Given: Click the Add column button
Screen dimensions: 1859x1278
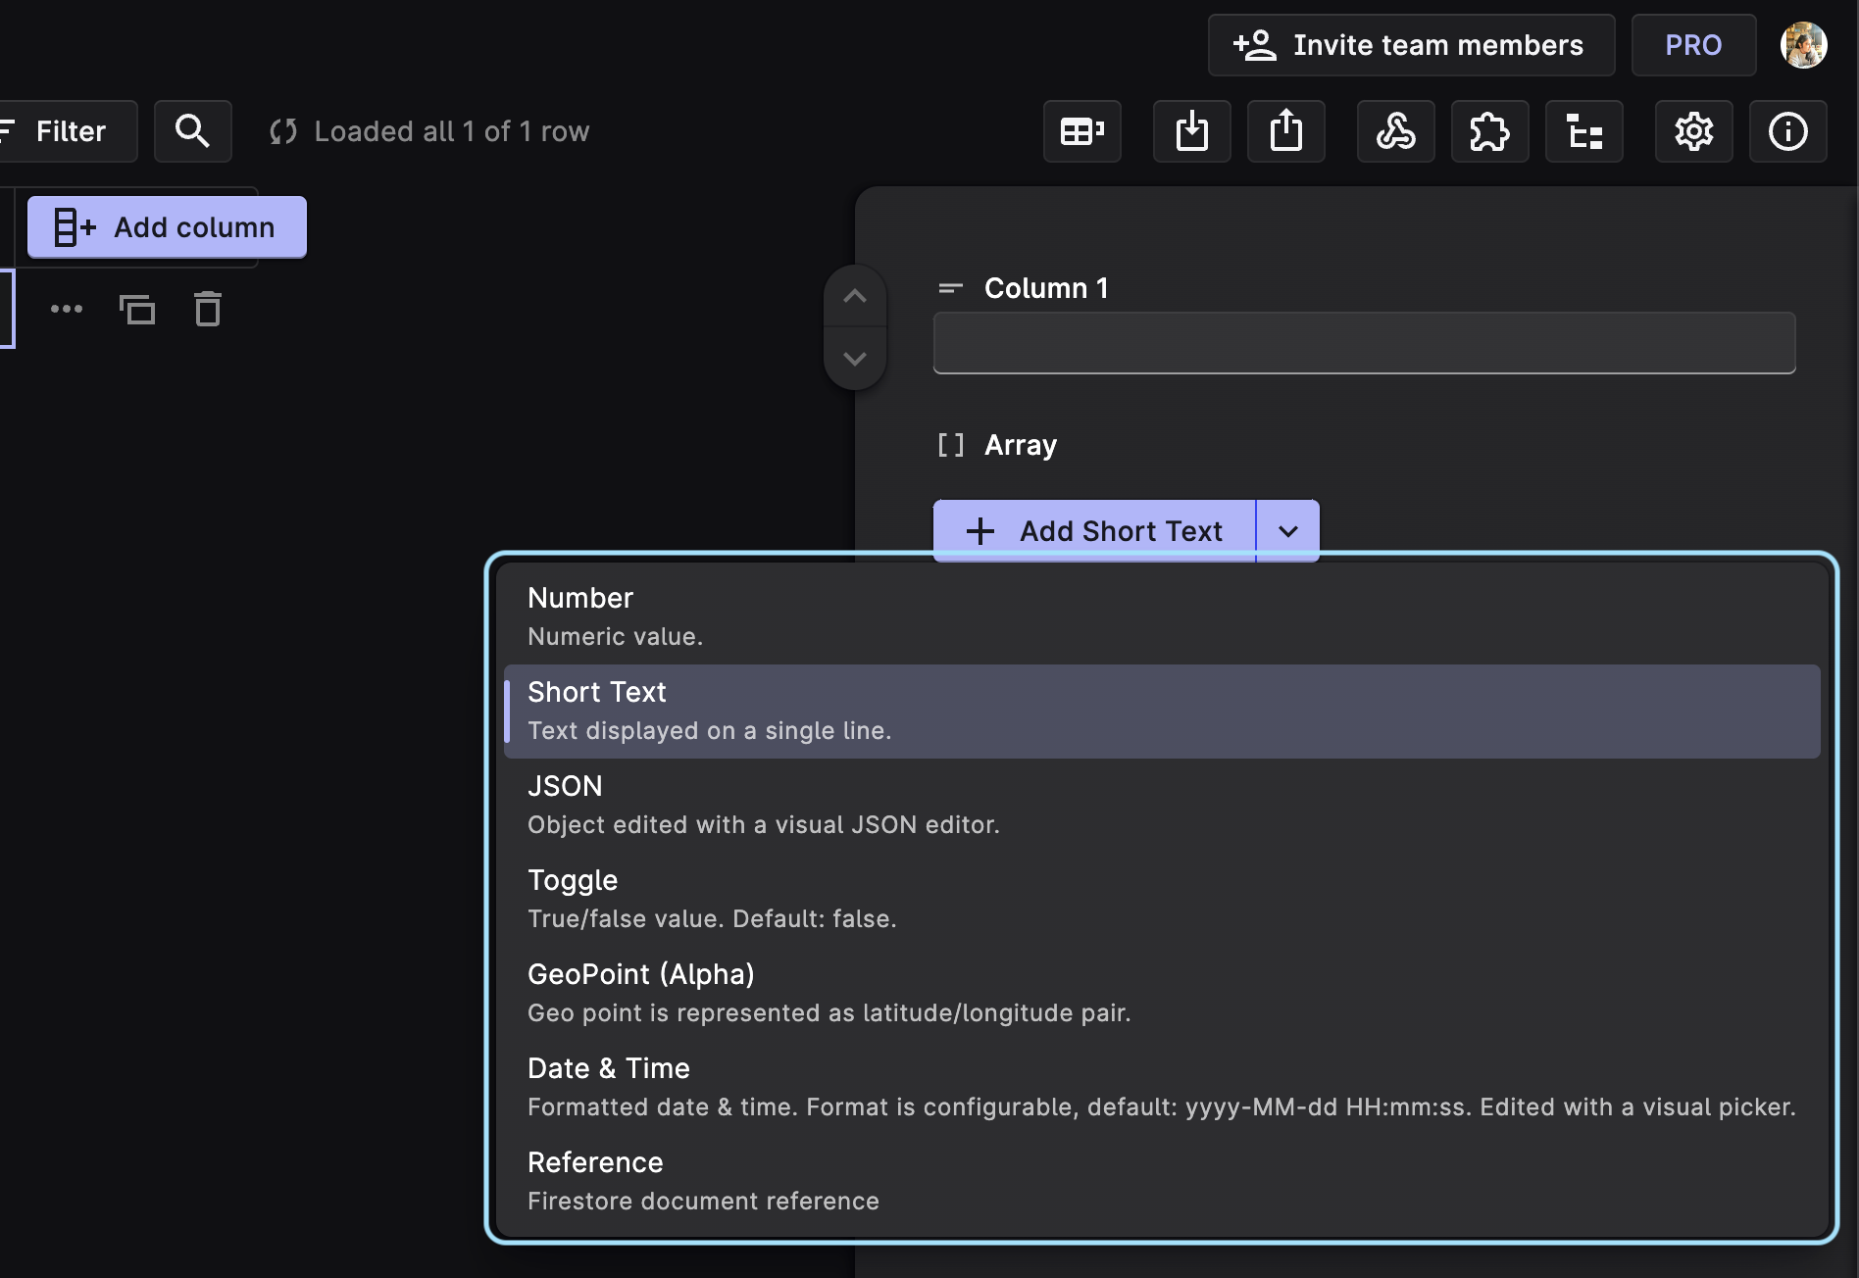Looking at the screenshot, I should [x=167, y=227].
